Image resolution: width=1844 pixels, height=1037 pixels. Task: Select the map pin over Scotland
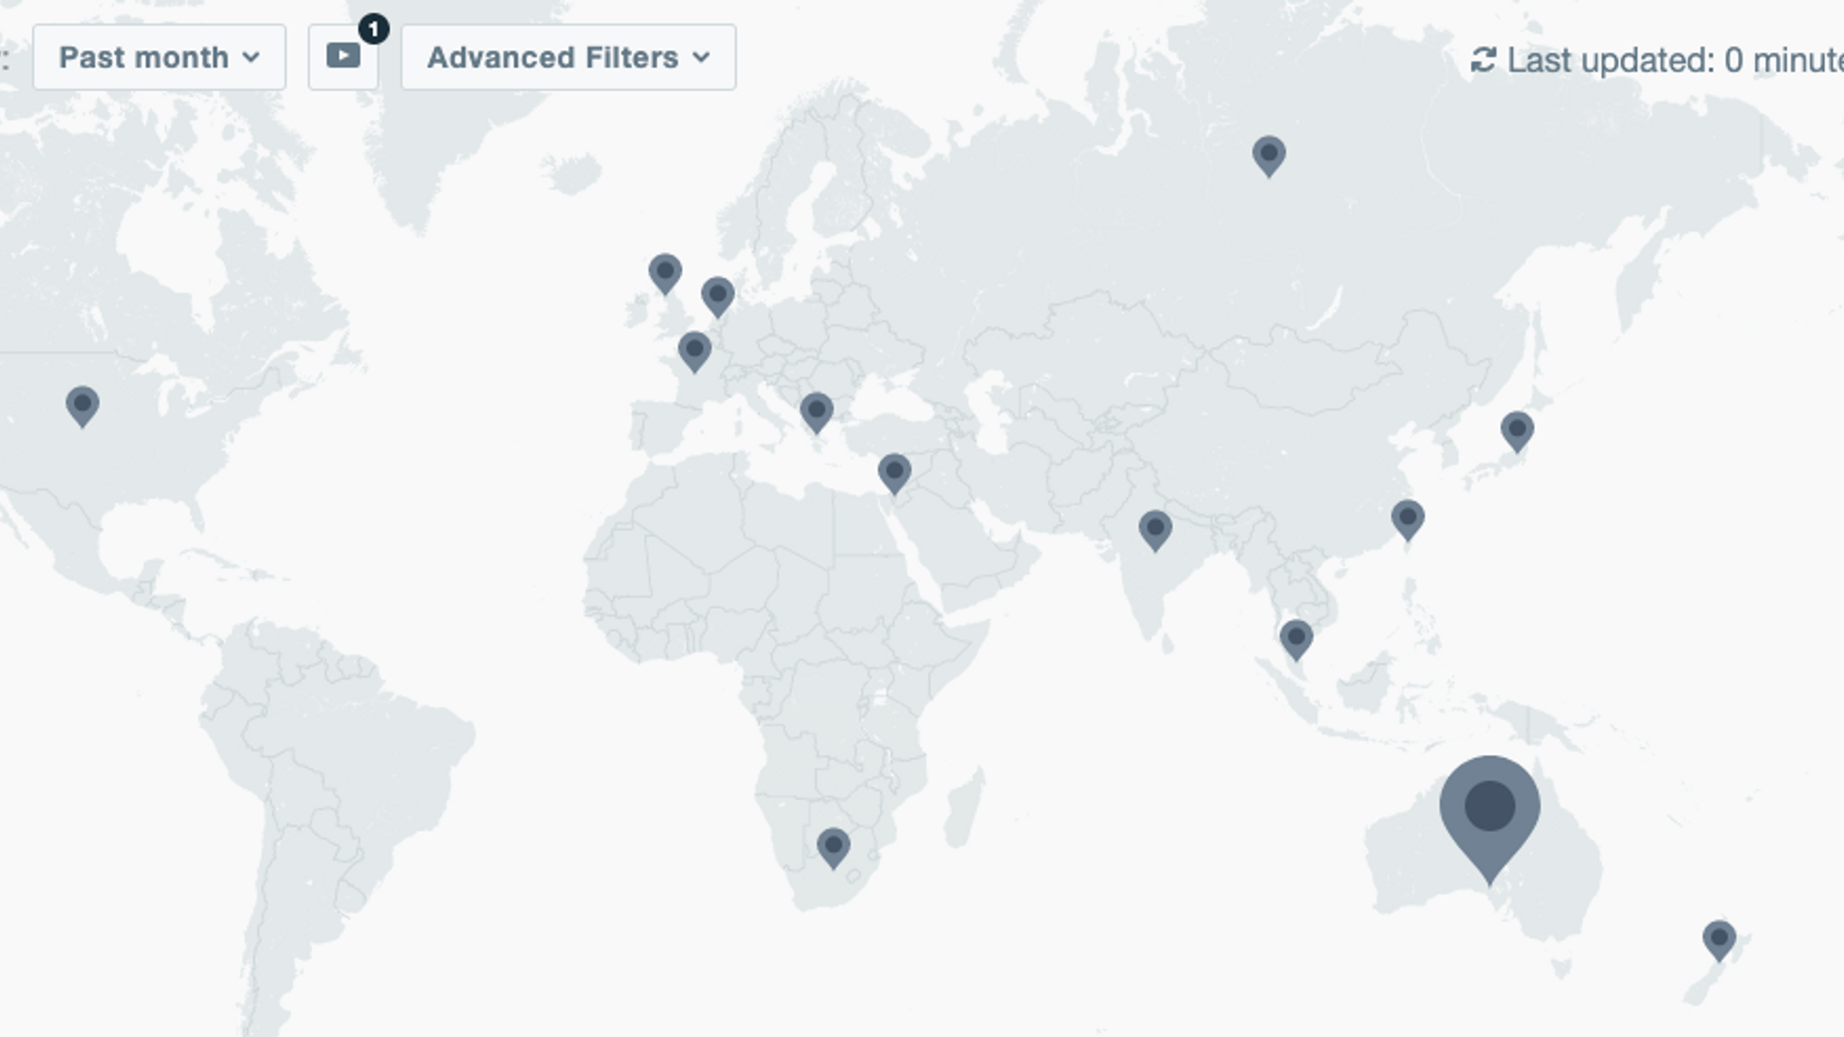pos(665,272)
